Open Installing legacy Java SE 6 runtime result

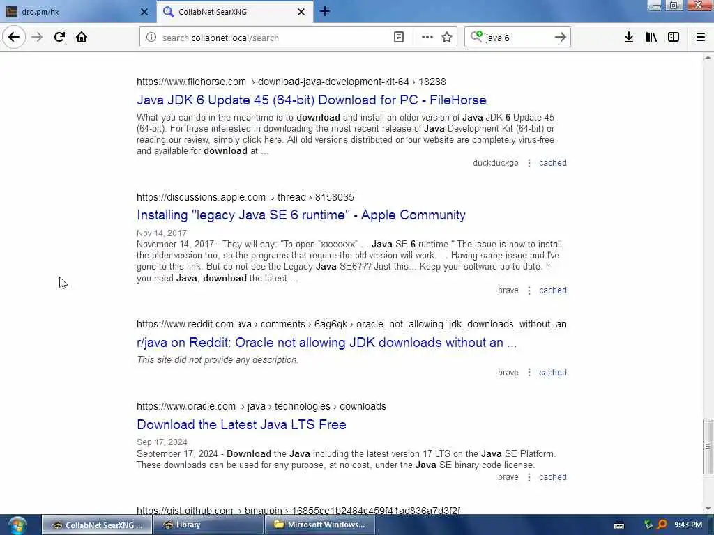(x=301, y=215)
